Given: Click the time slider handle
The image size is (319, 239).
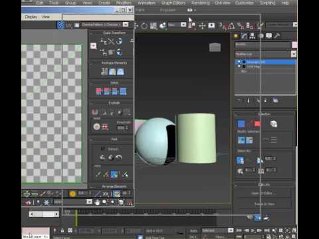Looking at the screenshot, I should pos(76,218).
